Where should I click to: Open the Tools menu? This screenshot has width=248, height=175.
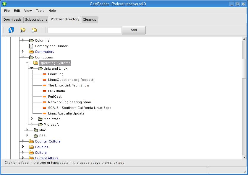click(40, 11)
